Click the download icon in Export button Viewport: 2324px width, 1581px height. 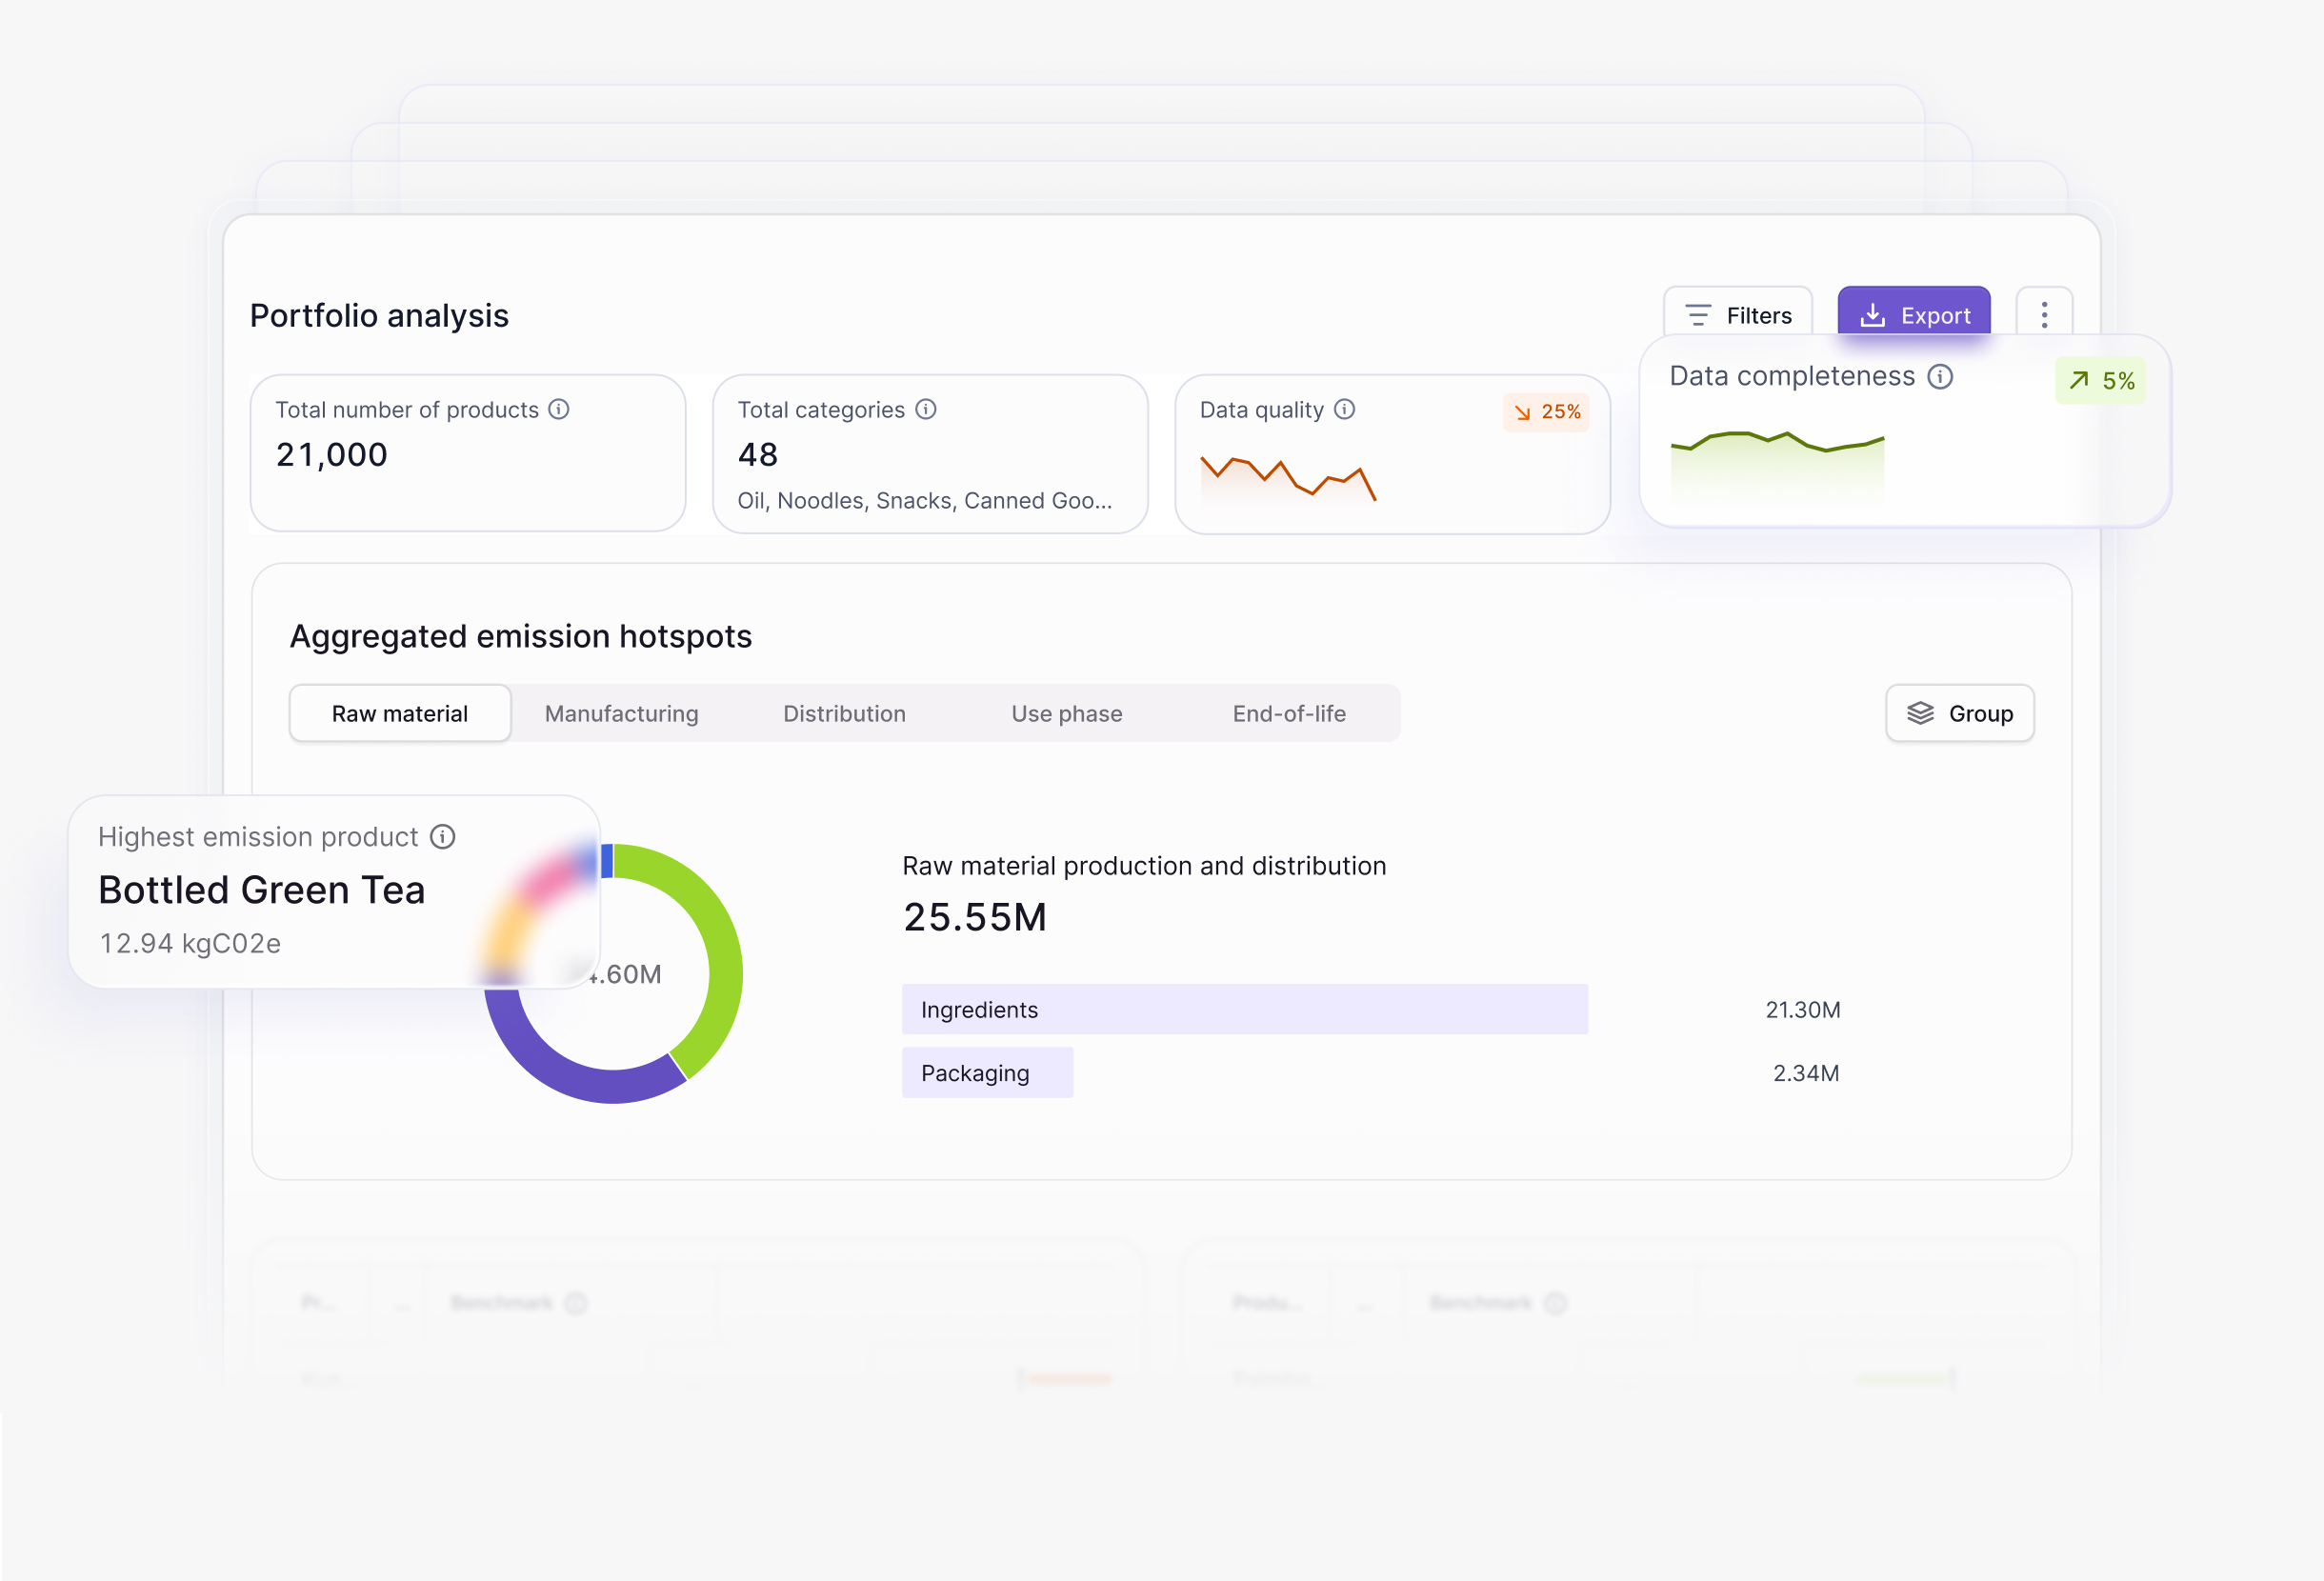pos(1872,315)
